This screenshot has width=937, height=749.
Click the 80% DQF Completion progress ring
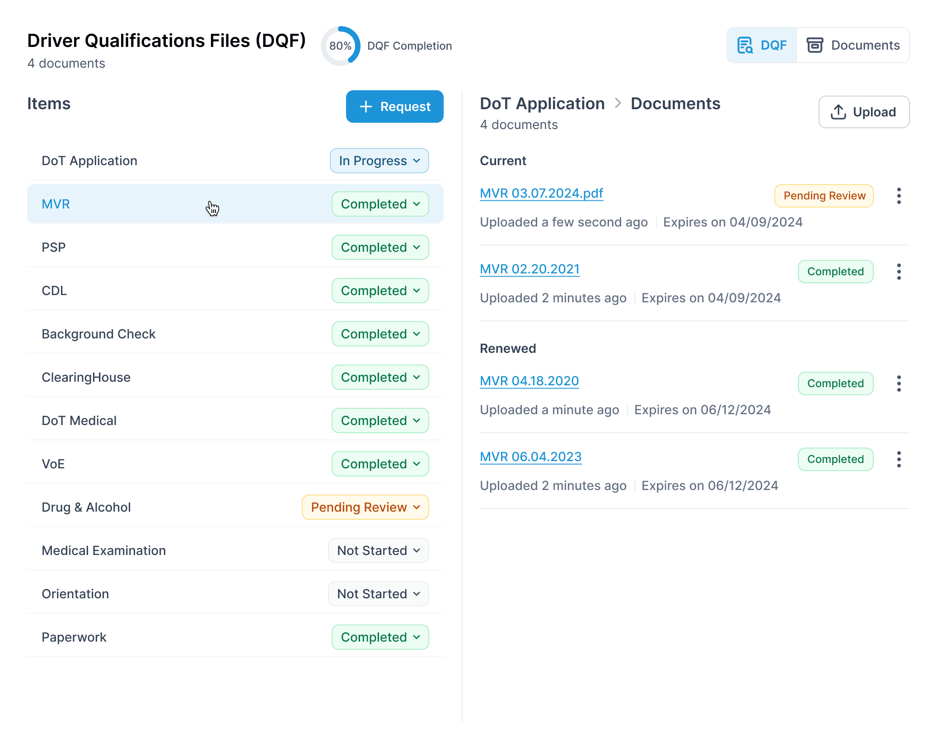(x=341, y=46)
